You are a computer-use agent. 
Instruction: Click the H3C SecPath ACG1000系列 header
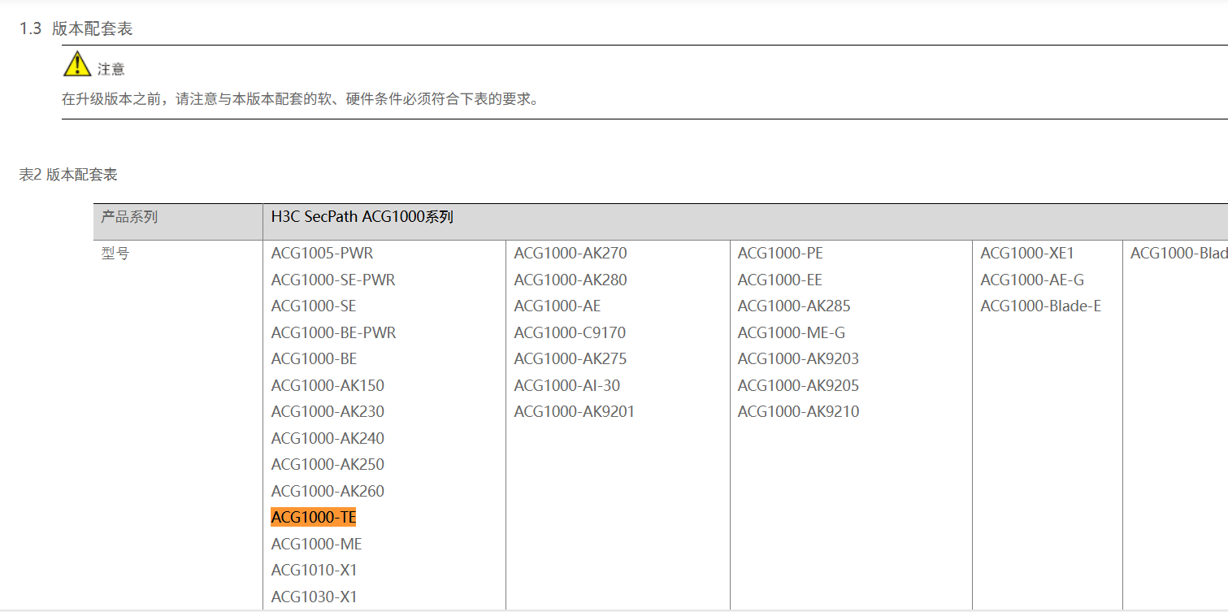(x=362, y=217)
